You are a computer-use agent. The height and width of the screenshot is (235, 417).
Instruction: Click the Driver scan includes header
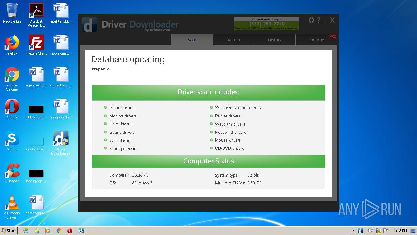[x=208, y=92]
